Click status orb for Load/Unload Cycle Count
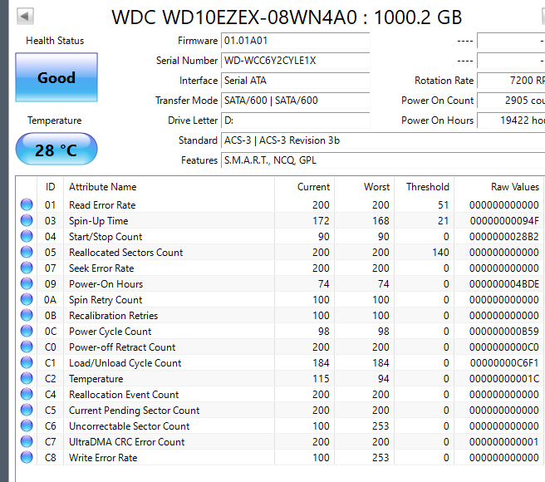 [x=27, y=362]
